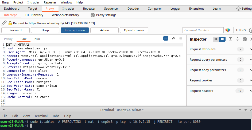Click the HTTP/2 protocol label
Image resolution: width=252 pixels, height=130 pixels.
241,30
